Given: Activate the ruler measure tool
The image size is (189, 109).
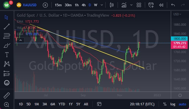Looking at the screenshot, I should pyautogui.click(x=7, y=95).
